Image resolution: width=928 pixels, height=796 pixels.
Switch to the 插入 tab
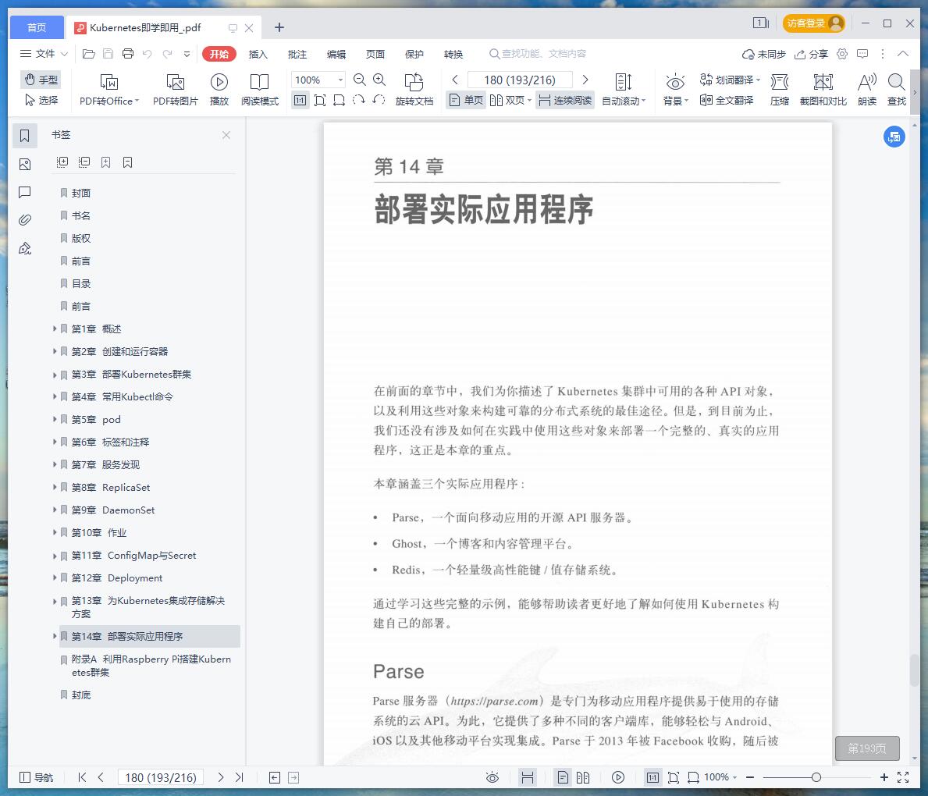click(x=258, y=54)
